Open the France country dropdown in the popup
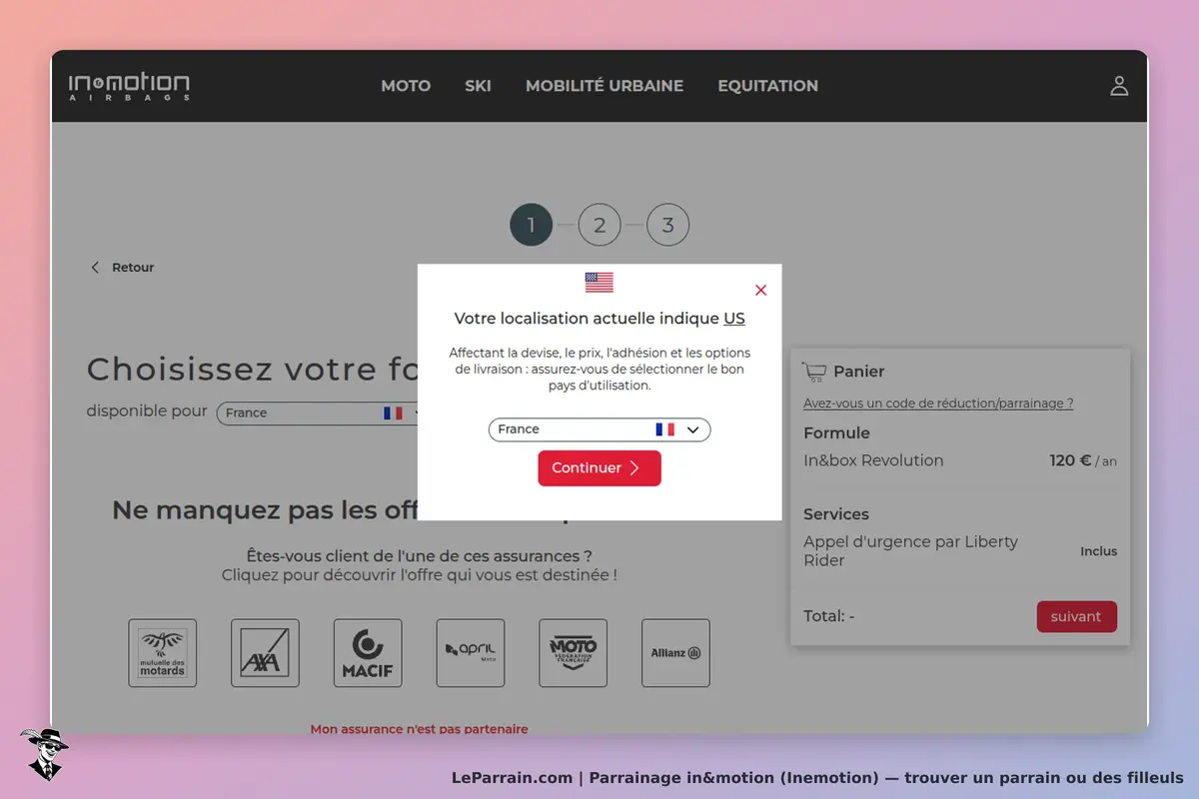This screenshot has height=799, width=1199. 599,429
